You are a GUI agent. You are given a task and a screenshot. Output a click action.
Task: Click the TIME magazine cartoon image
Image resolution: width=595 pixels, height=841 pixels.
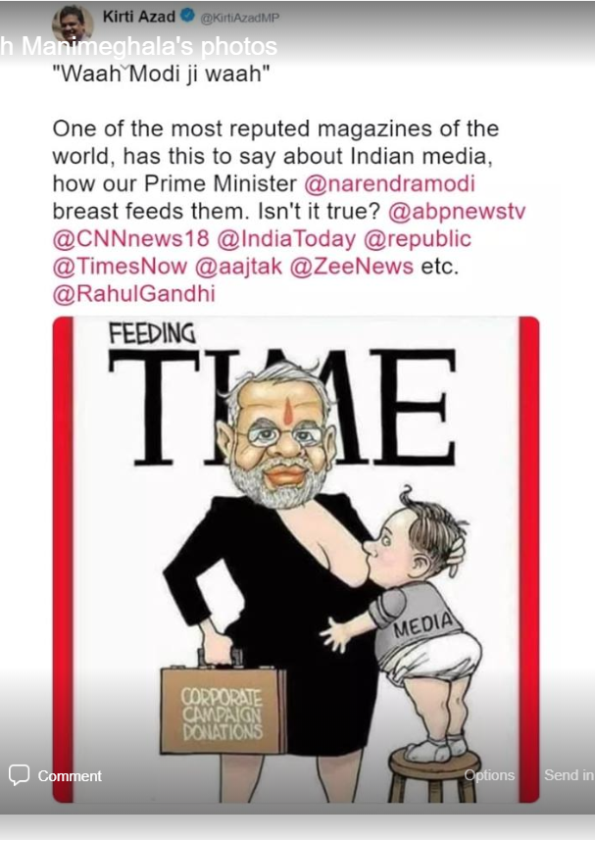(296, 560)
